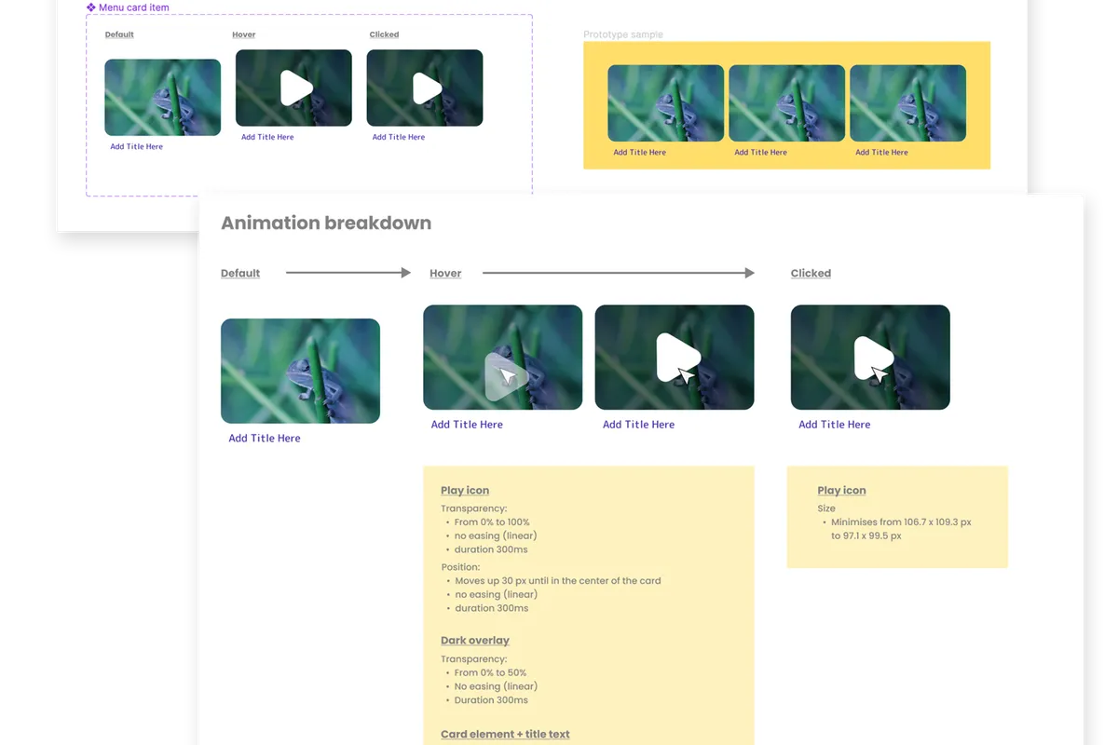Click Add Title Here under Clicked breakdown card
This screenshot has height=745, width=1118.
pyautogui.click(x=835, y=425)
